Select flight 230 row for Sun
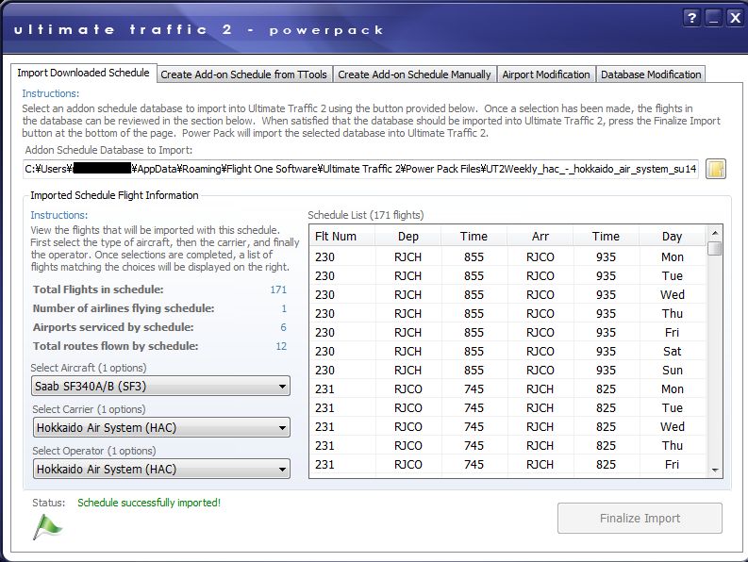Image resolution: width=748 pixels, height=562 pixels. 507,371
